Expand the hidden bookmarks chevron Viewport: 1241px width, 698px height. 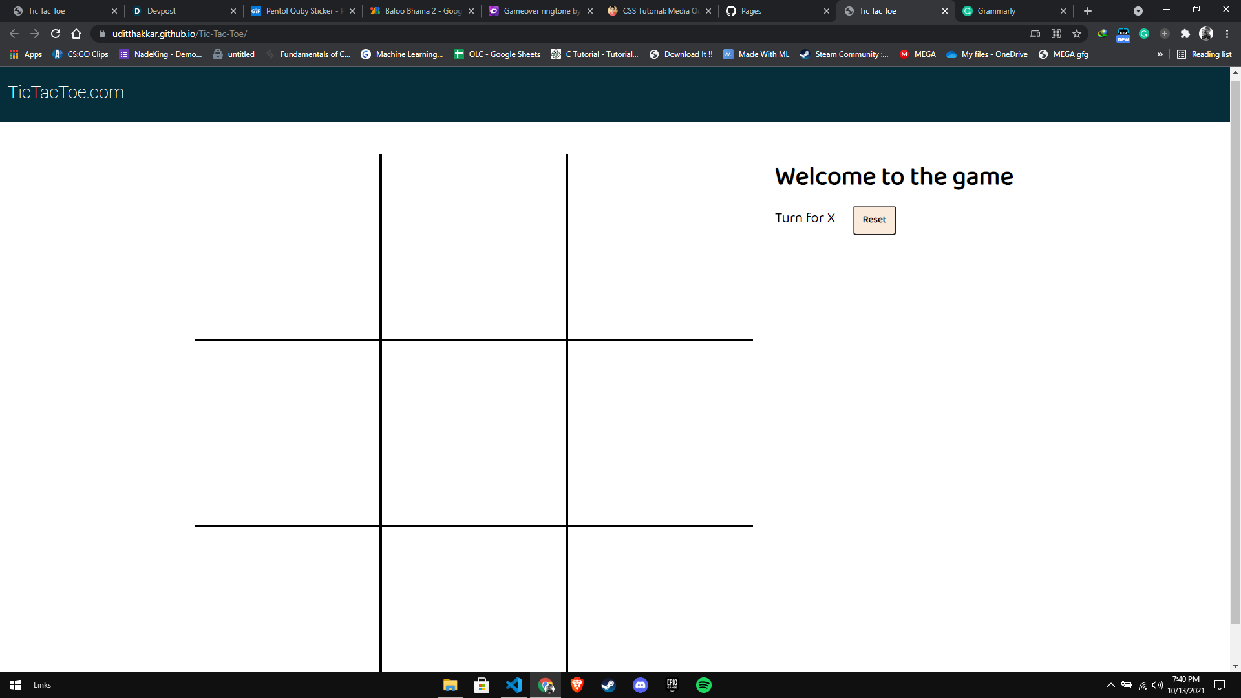1160,54
